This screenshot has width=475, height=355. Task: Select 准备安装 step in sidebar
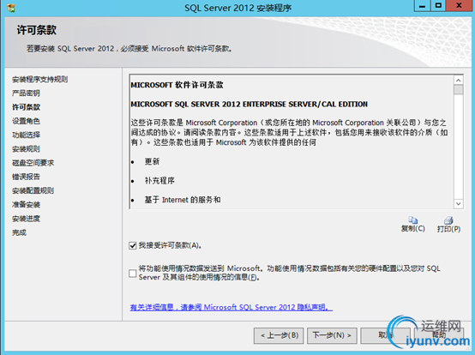26,205
